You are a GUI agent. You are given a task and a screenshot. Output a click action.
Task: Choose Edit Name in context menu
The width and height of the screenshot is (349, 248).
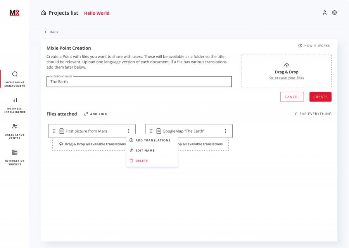[145, 150]
